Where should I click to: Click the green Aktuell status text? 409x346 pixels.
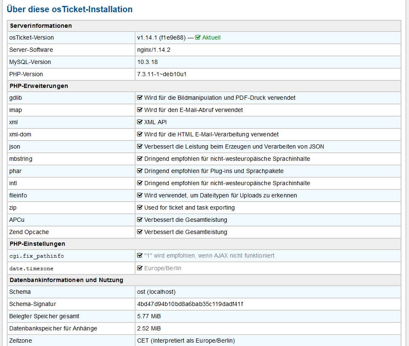(x=211, y=37)
